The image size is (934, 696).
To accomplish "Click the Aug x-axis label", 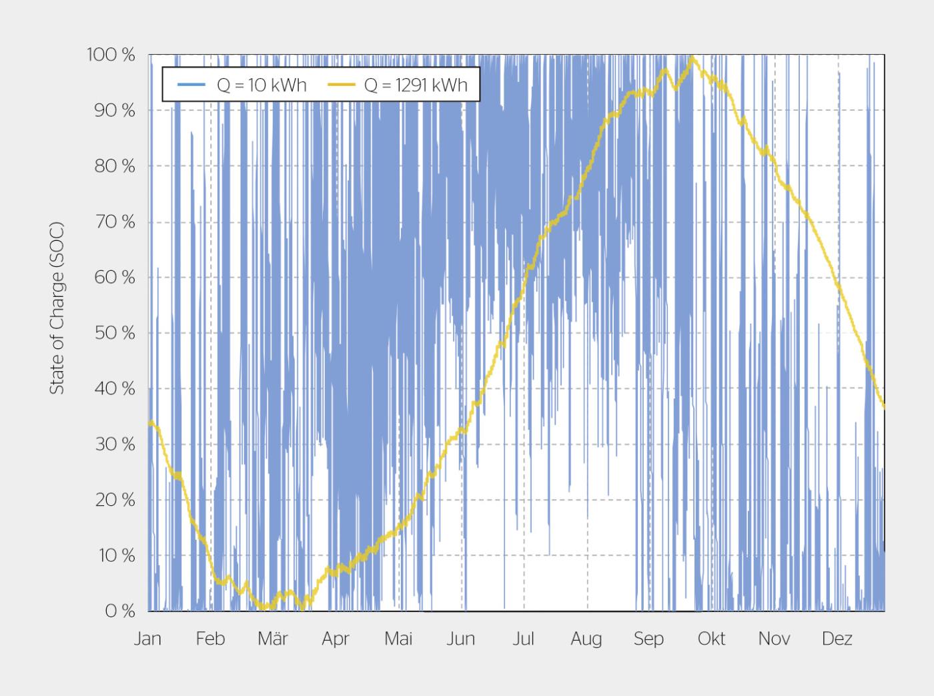I will pos(586,640).
